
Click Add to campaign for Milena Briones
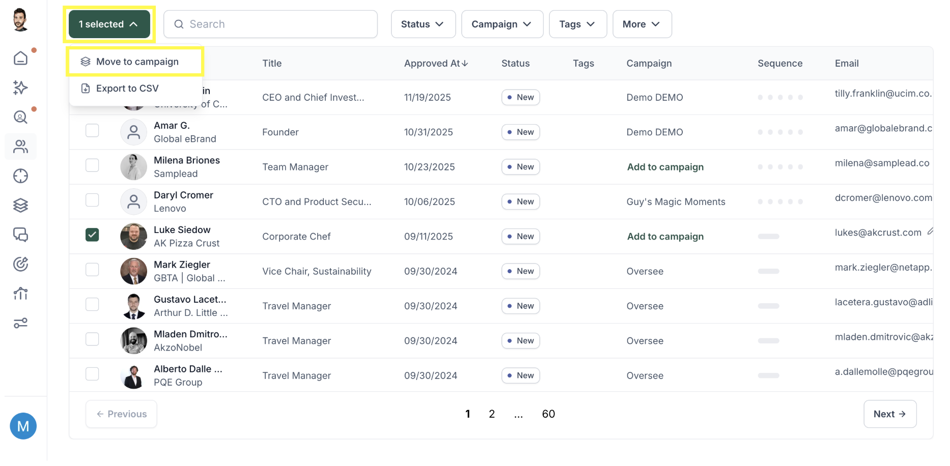point(665,167)
